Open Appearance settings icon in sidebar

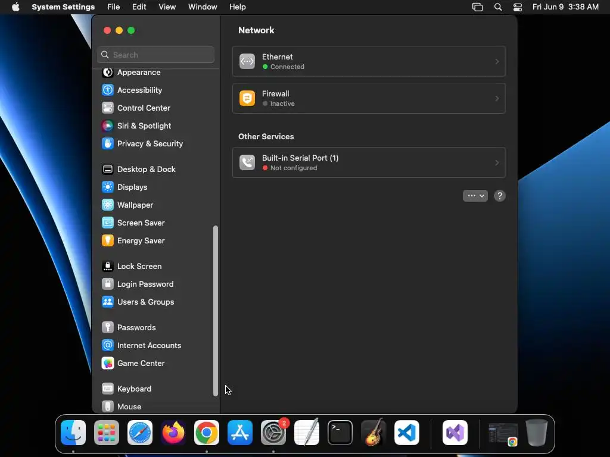[108, 72]
